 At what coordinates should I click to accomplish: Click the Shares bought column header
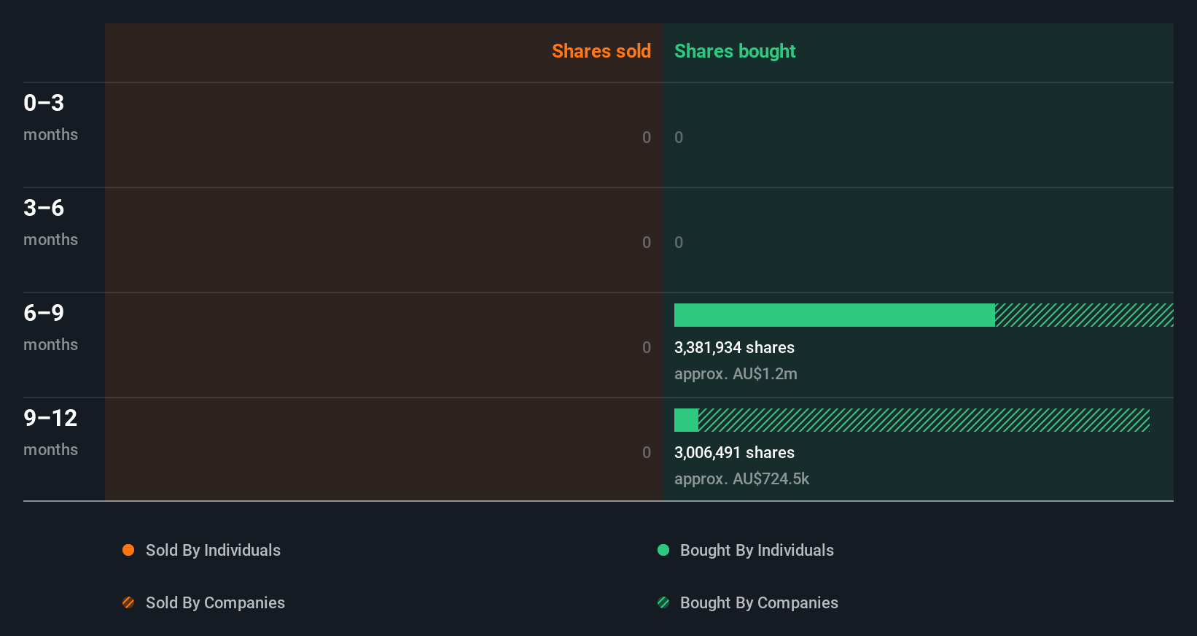735,51
